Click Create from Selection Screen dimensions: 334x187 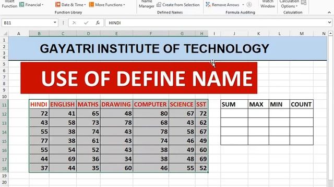178,5
